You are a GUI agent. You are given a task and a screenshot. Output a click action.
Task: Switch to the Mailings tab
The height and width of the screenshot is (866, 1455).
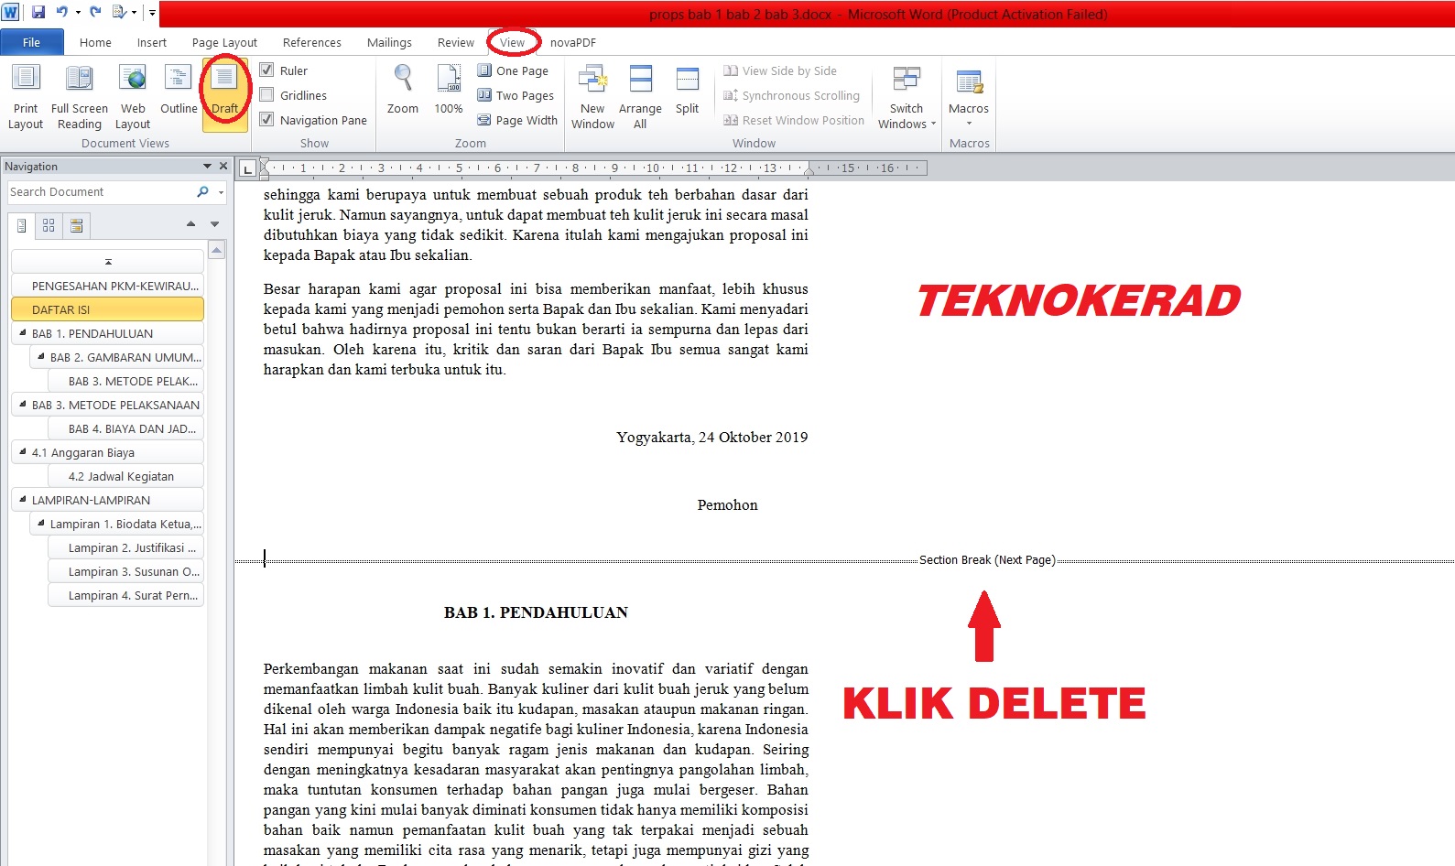point(389,42)
